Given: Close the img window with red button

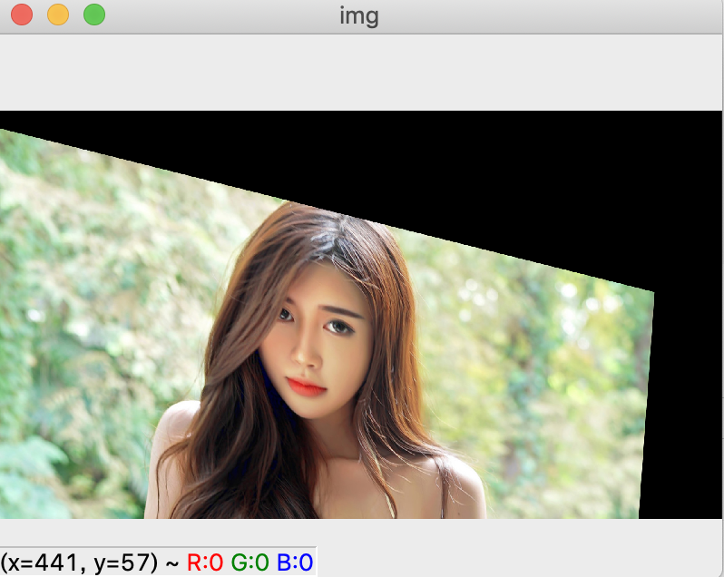Looking at the screenshot, I should 22,15.
